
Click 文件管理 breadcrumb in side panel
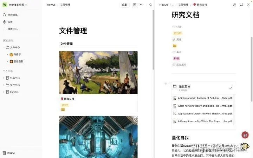click(x=183, y=5)
